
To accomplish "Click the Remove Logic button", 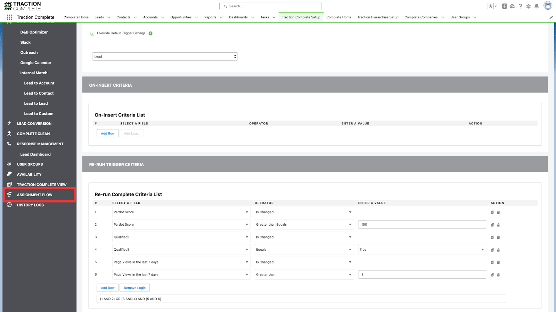I will click(x=135, y=288).
